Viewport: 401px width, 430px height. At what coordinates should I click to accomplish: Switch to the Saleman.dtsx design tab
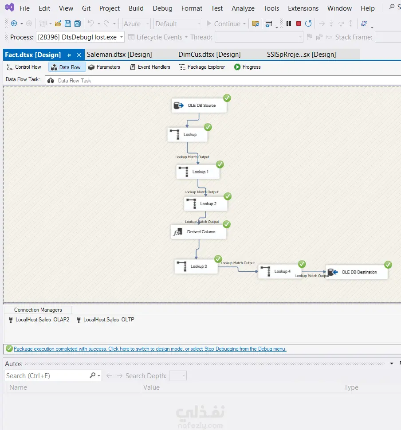pos(119,55)
